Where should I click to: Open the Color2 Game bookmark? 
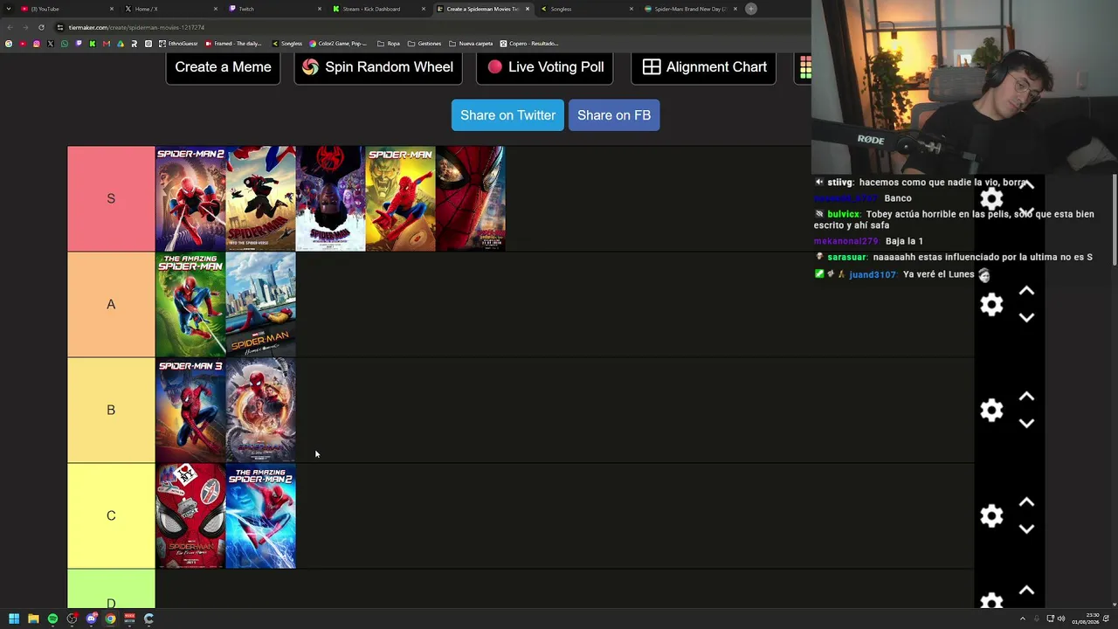tap(339, 44)
